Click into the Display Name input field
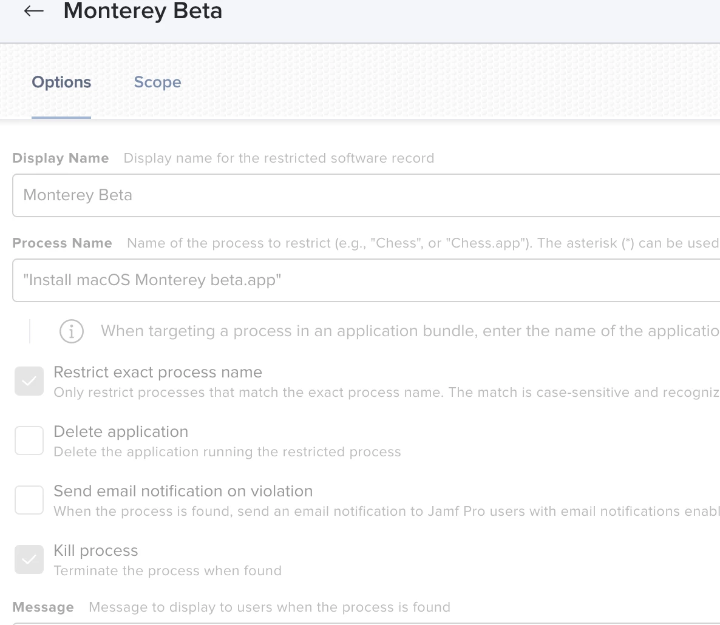 click(366, 195)
